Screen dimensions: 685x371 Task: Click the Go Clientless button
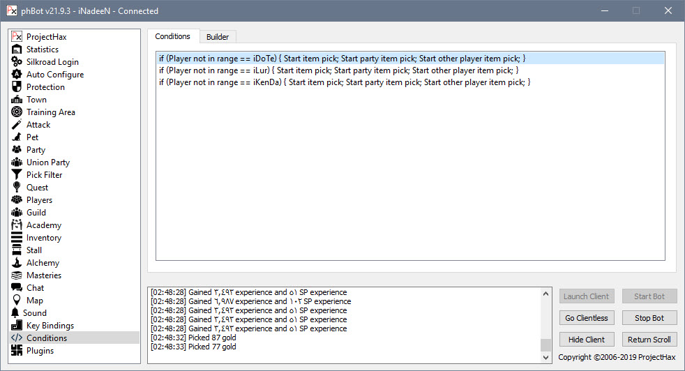coord(586,318)
